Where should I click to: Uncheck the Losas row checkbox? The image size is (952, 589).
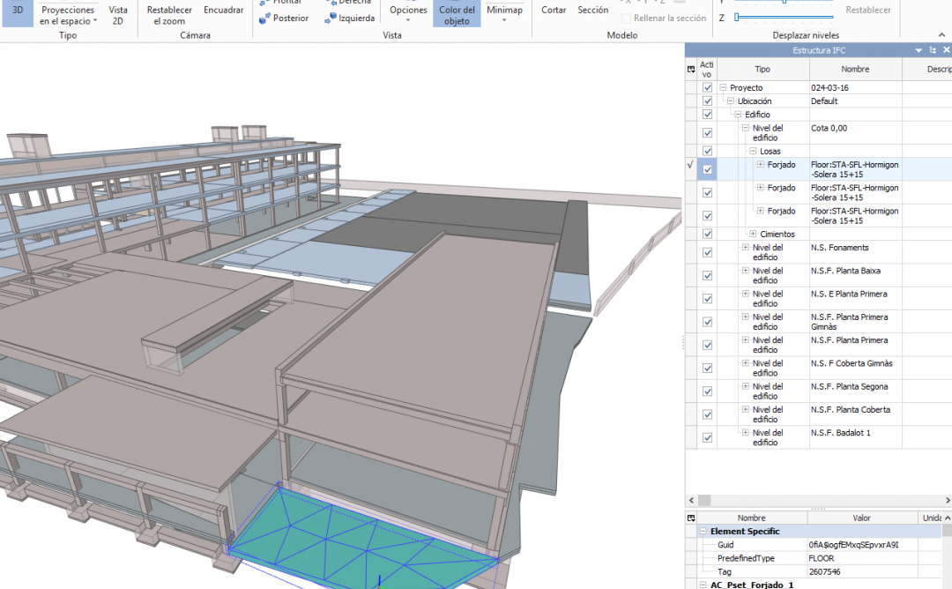(707, 151)
